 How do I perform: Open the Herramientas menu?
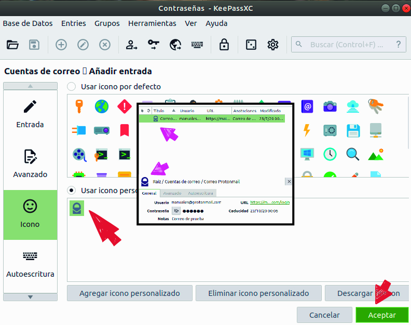(x=152, y=23)
